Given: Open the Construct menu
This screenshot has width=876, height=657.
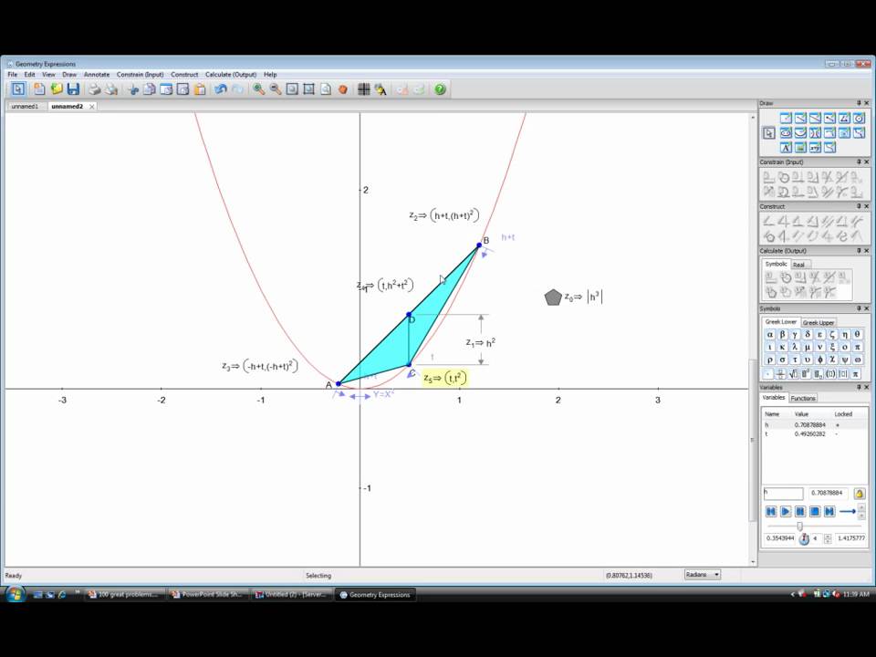Looking at the screenshot, I should [x=184, y=74].
